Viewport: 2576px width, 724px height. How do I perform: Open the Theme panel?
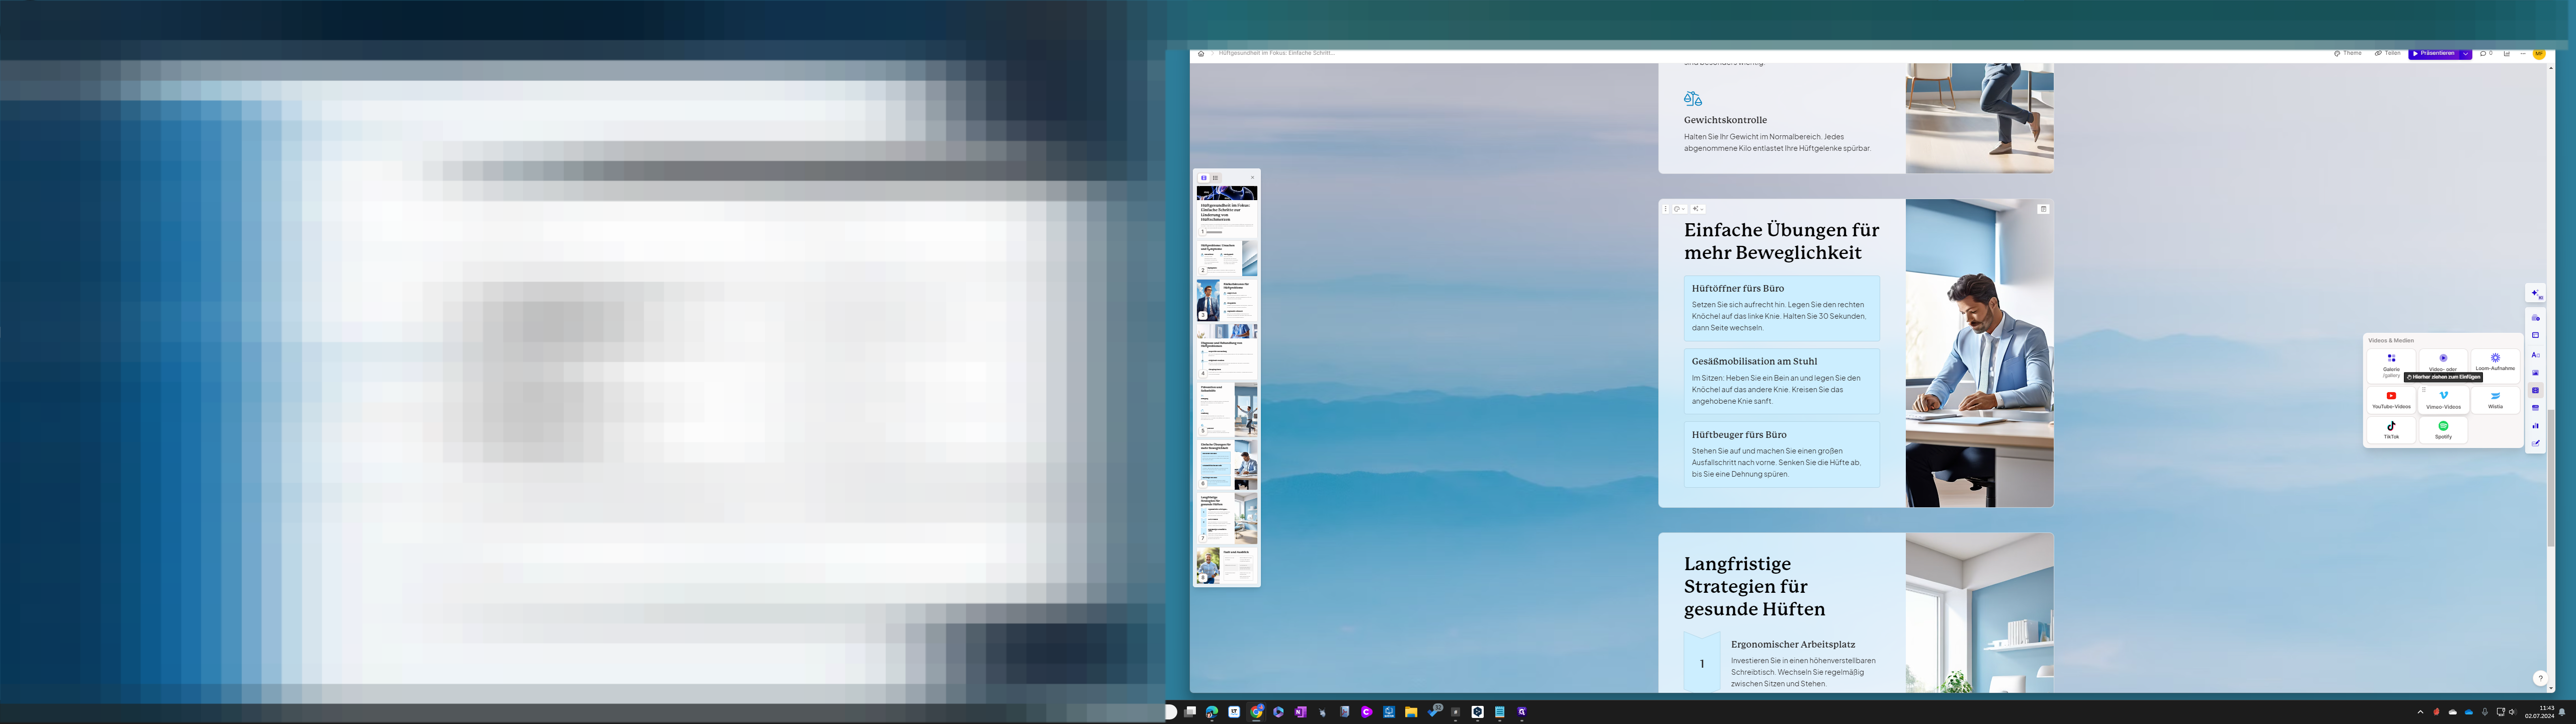click(x=2347, y=53)
